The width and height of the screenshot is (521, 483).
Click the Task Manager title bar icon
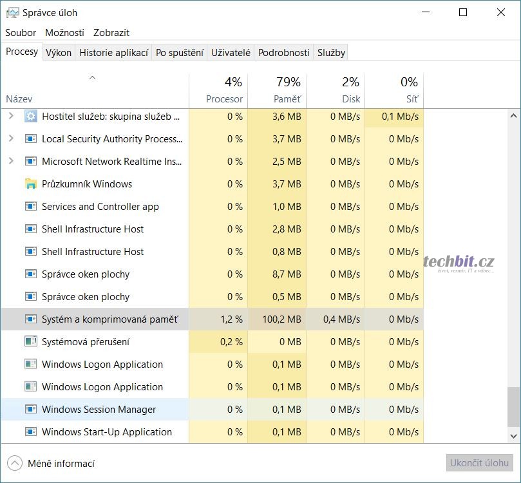tap(13, 13)
